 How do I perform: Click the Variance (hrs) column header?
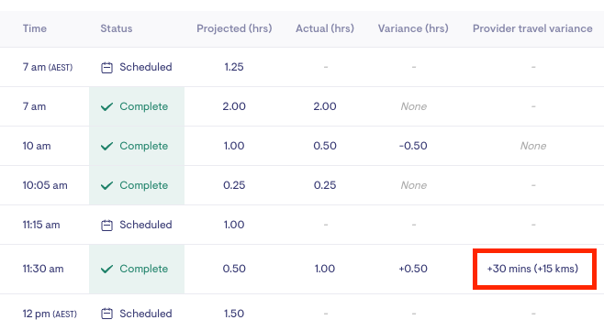tap(413, 28)
